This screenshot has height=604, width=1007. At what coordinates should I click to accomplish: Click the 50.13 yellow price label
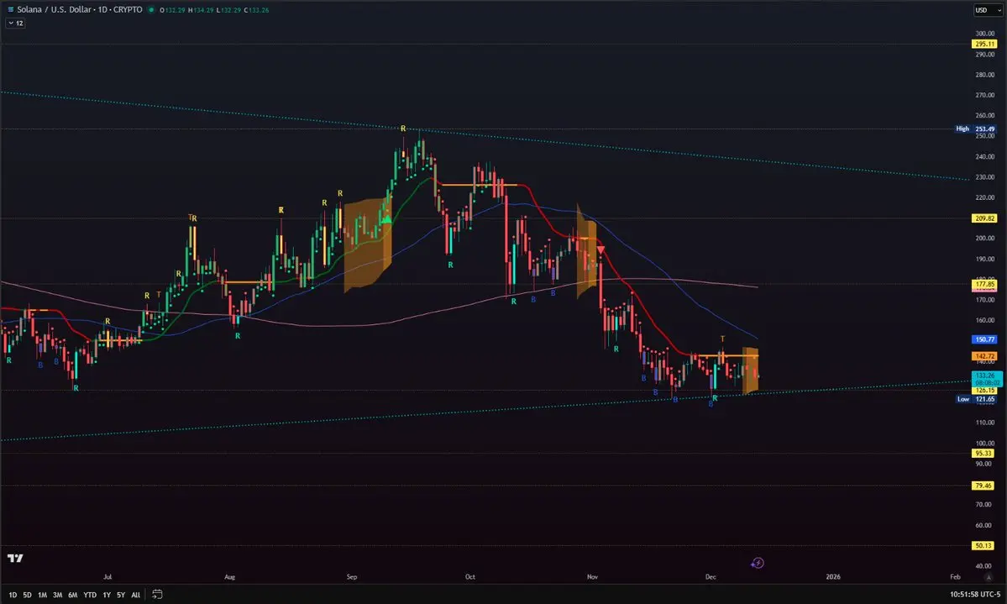click(983, 545)
